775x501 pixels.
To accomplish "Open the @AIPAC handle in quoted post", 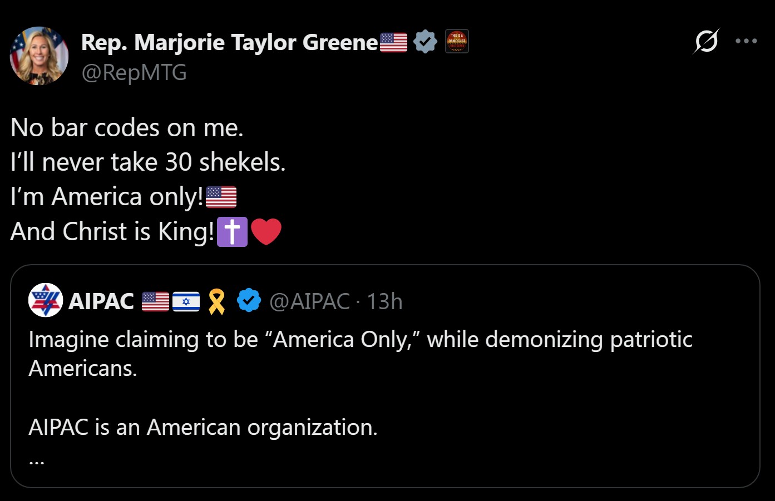I will (309, 301).
